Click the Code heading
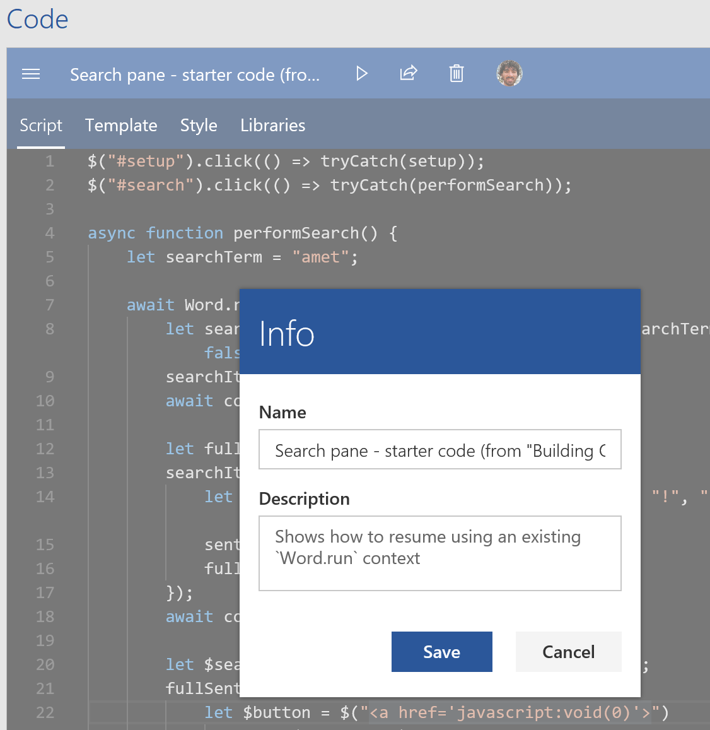Screen dimensions: 710x730 [37, 20]
